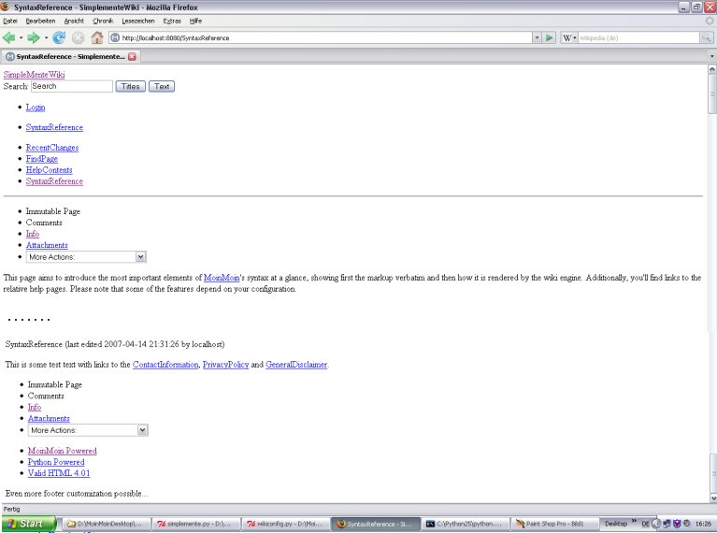Image resolution: width=717 pixels, height=533 pixels.
Task: Open the RecentChanges link
Action: (51, 148)
